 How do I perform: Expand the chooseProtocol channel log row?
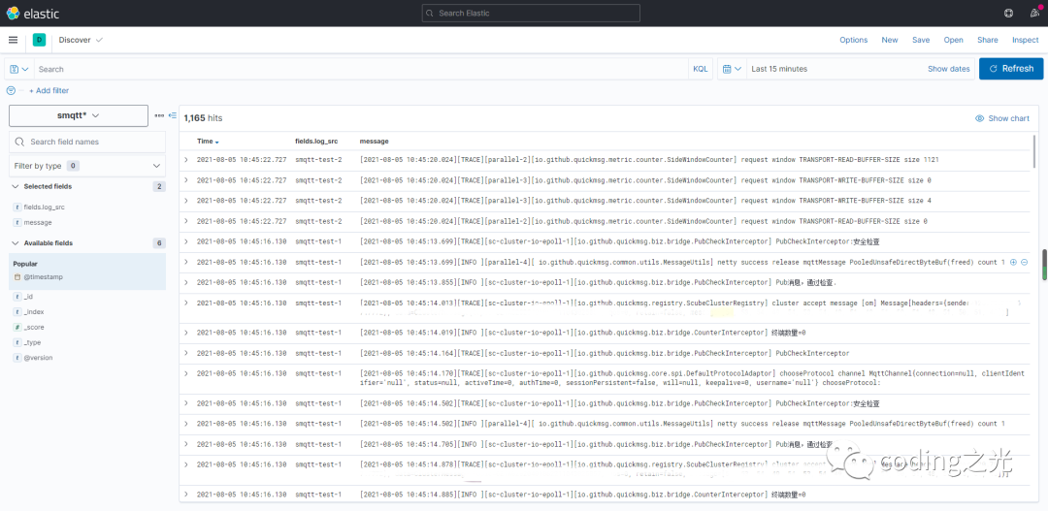pyautogui.click(x=186, y=373)
